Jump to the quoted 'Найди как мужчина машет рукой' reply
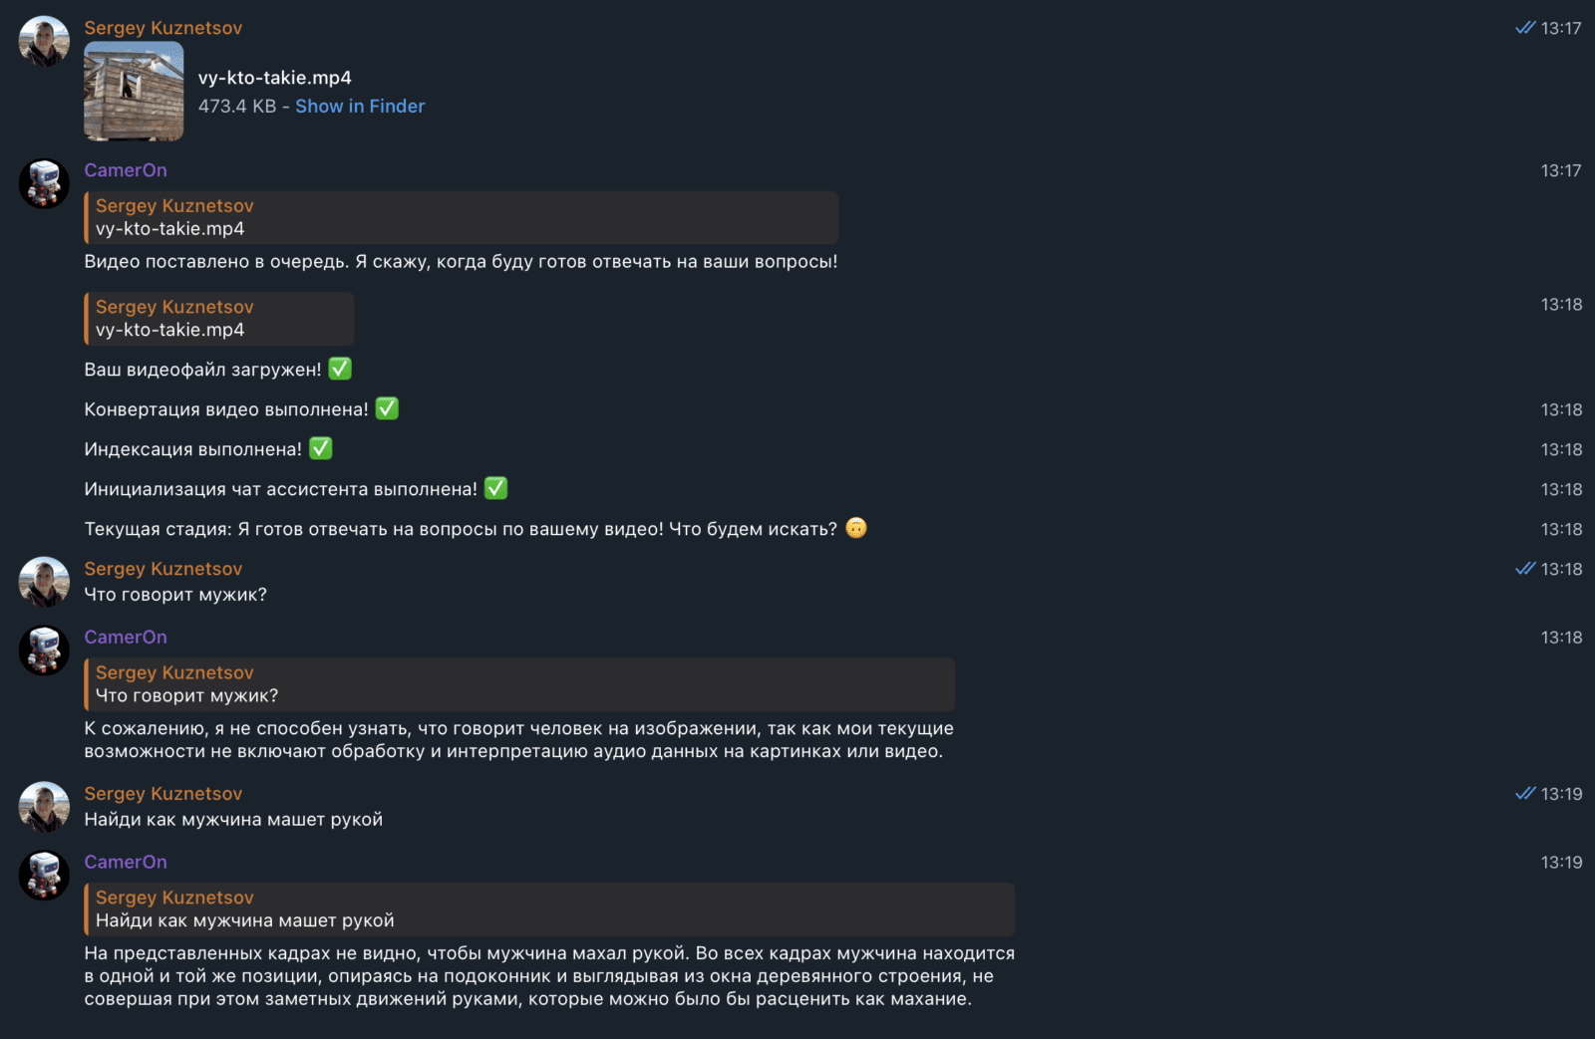1595x1039 pixels. click(549, 909)
